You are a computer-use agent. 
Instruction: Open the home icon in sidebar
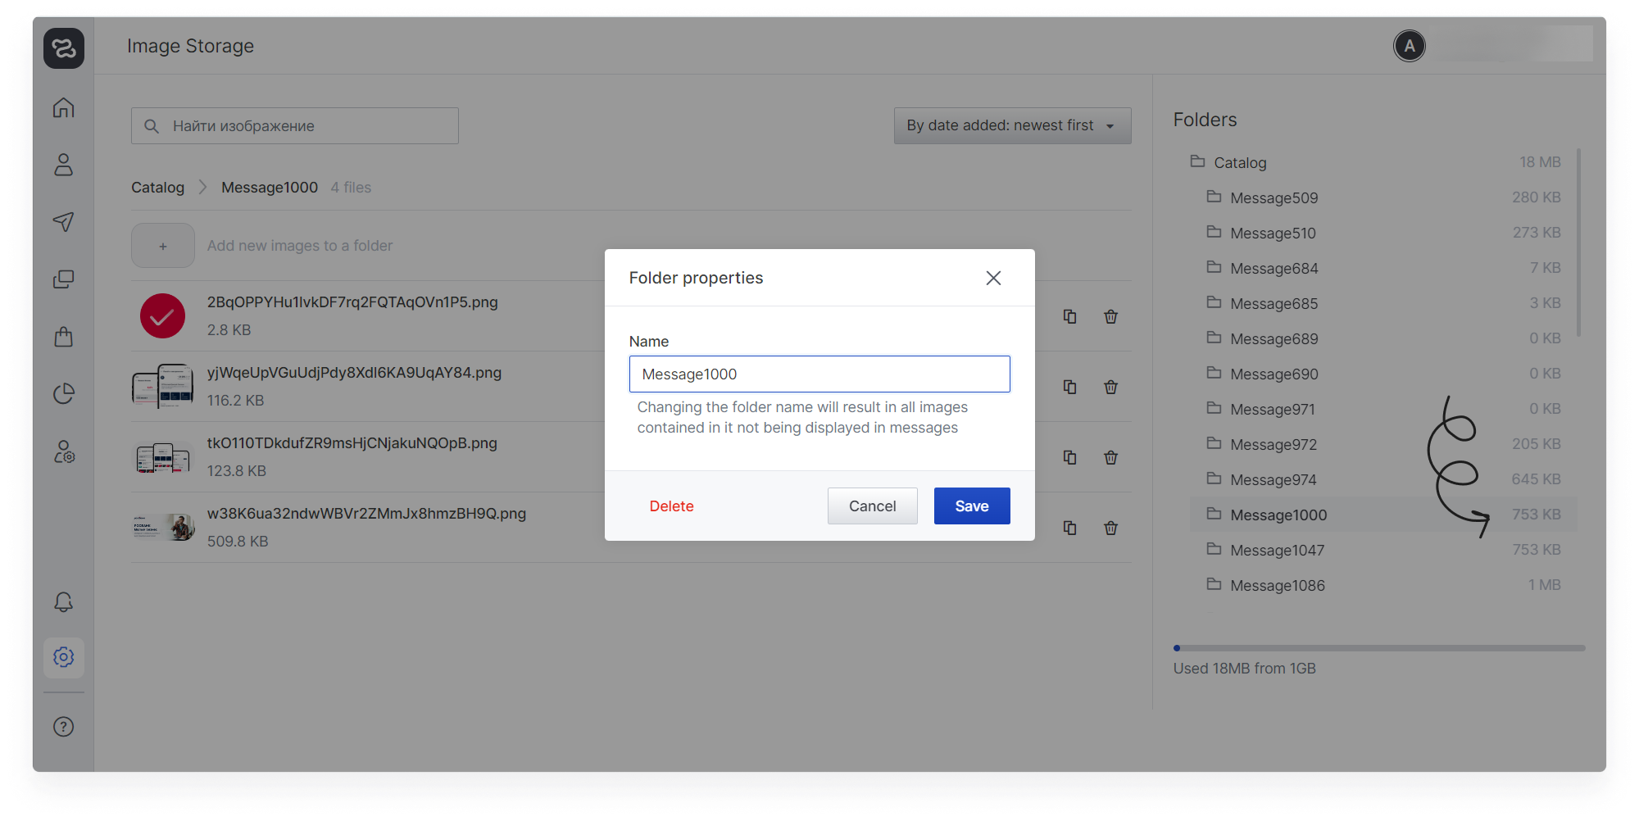(64, 108)
